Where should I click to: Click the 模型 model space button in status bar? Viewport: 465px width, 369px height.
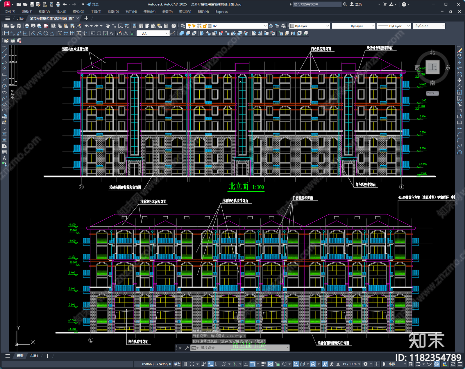(177, 364)
